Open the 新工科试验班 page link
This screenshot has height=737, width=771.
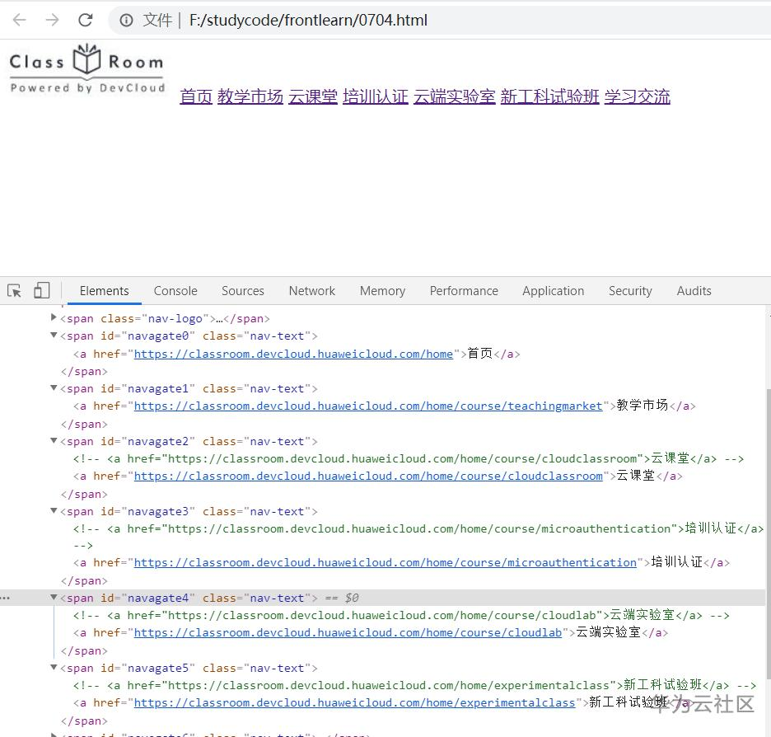coord(549,96)
